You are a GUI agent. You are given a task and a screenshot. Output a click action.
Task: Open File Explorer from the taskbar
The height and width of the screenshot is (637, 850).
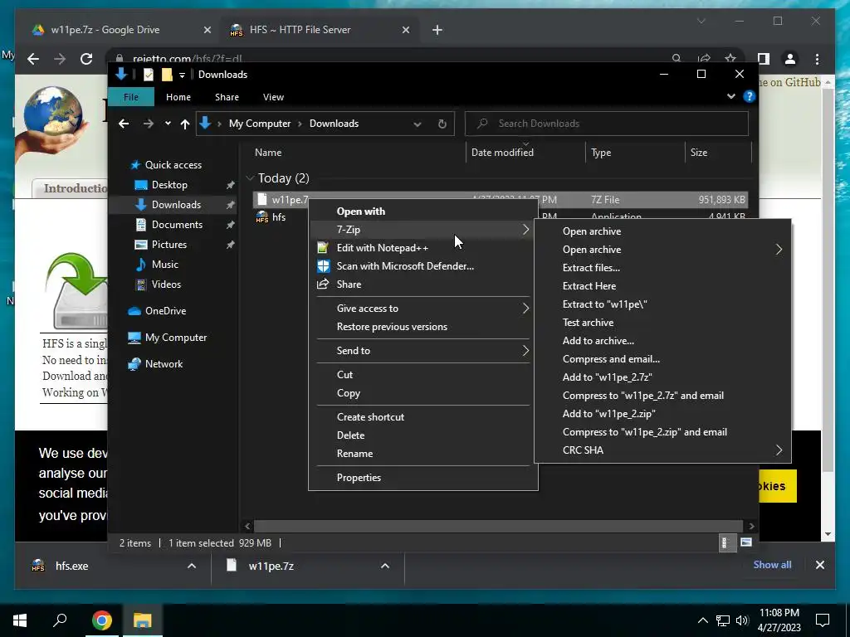[x=142, y=620]
